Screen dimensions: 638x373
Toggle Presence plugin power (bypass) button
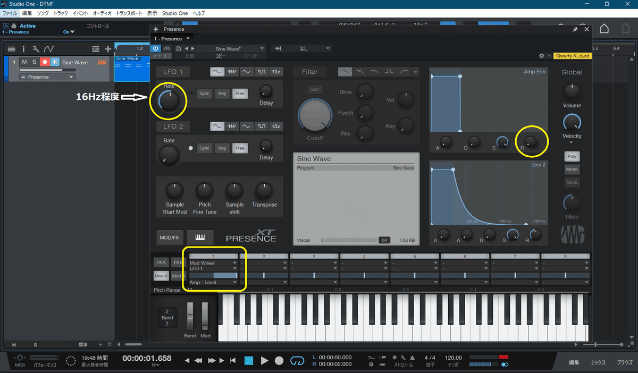coord(156,48)
